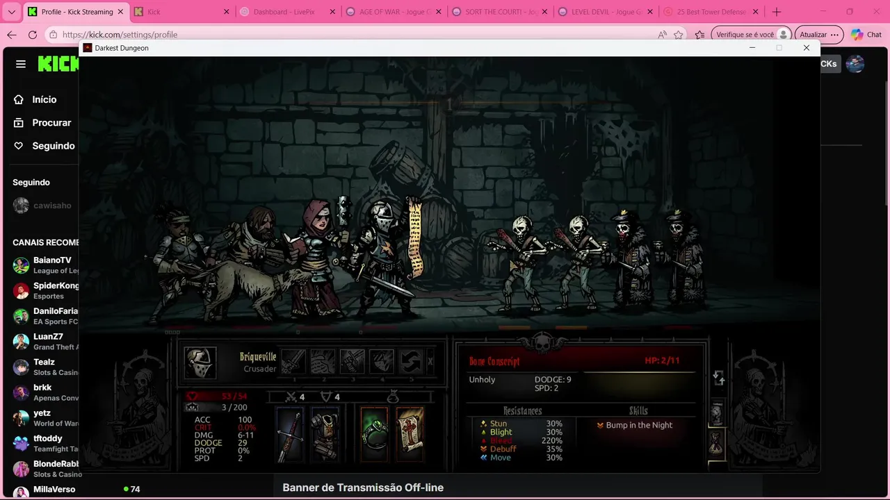890x500 pixels.
Task: Click the trinket bag icon above the trinkets
Action: (392, 397)
